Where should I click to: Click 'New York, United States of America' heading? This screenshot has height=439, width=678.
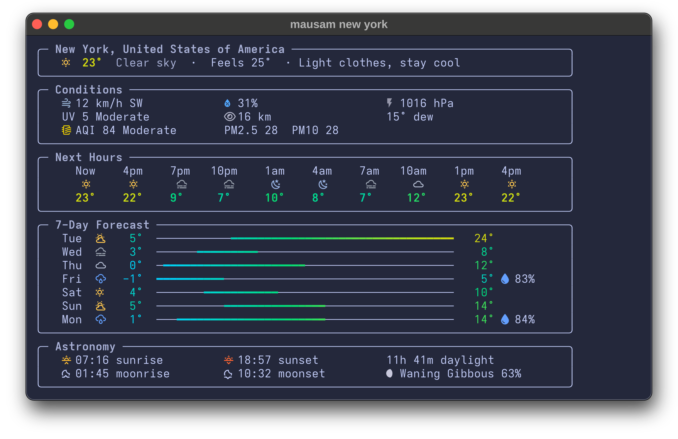(170, 49)
